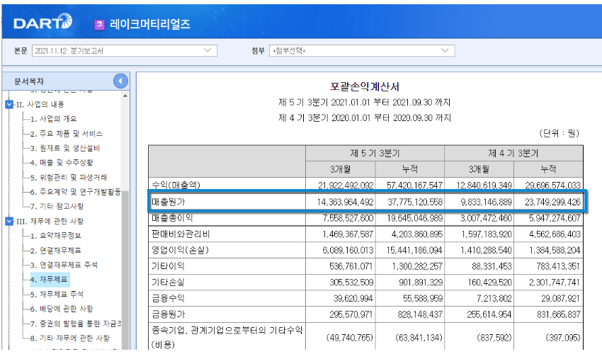Screen dimensions: 602x354
Task: Open 3. 연결재무제표 주석
Action: click(x=64, y=265)
